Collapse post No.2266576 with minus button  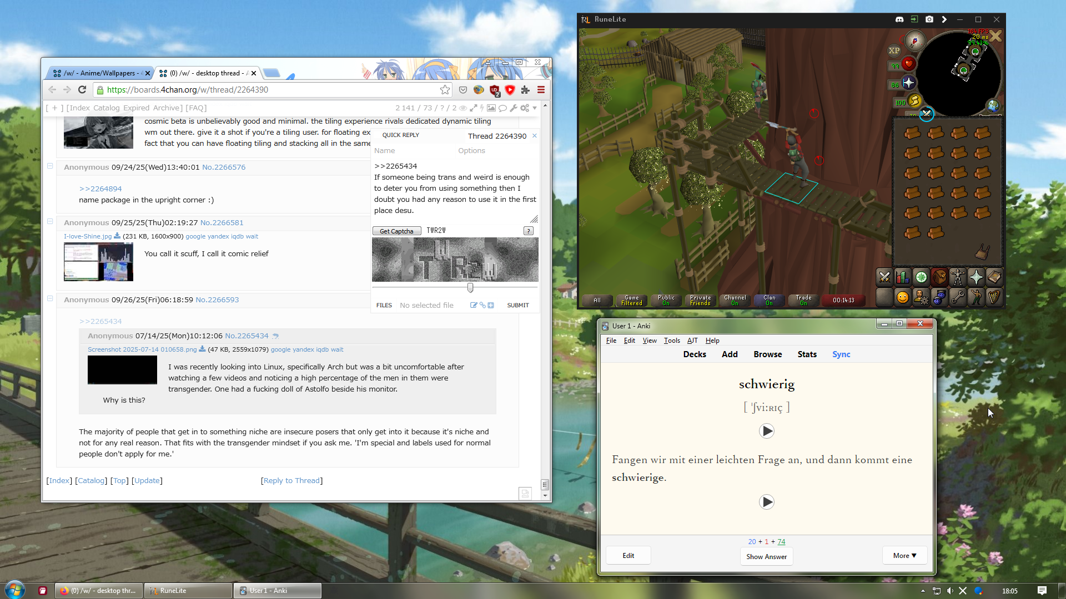50,166
